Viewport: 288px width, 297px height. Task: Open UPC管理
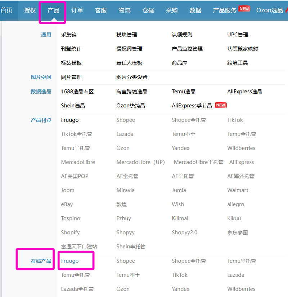click(x=238, y=35)
